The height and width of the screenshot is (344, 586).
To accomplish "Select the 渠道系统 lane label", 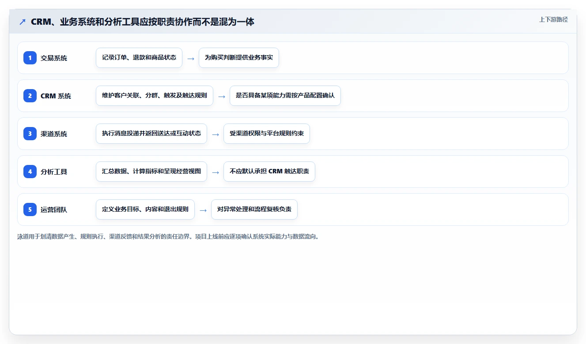I will click(54, 134).
